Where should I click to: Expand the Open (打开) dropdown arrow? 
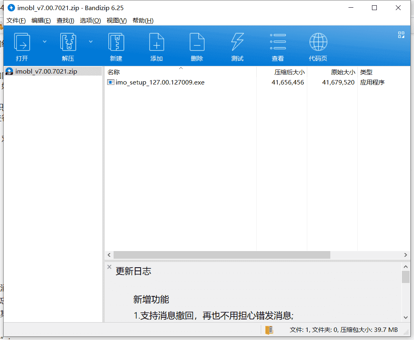click(x=44, y=42)
